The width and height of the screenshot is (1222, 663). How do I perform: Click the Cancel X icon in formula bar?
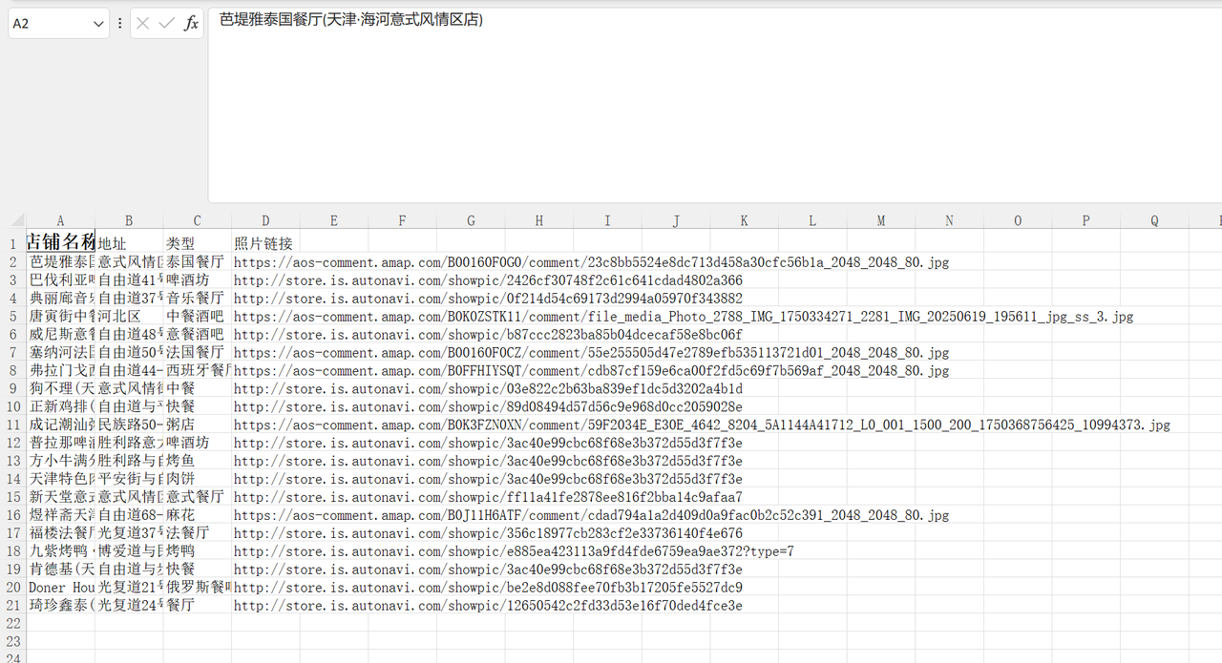pos(143,23)
